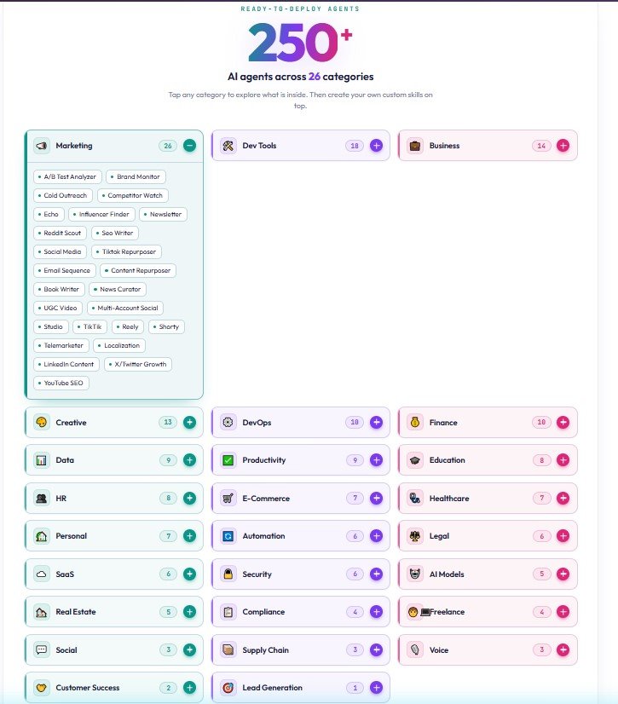Click the Business briefcase icon
The image size is (618, 704).
click(x=415, y=146)
